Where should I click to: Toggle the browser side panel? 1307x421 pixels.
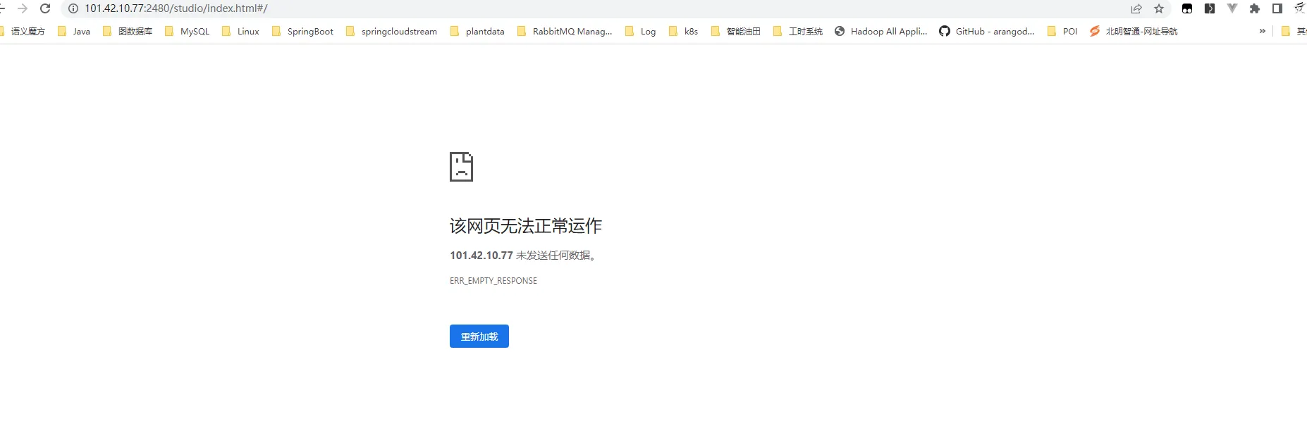click(1277, 8)
